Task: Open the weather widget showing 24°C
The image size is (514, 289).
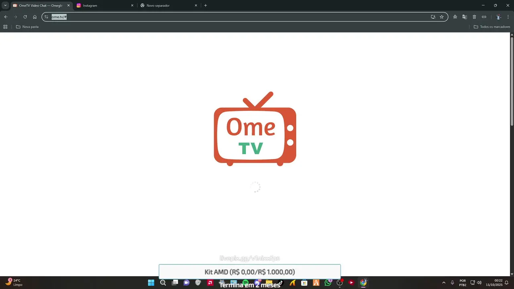Action: point(14,283)
